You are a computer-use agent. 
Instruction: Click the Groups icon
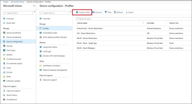(4, 72)
